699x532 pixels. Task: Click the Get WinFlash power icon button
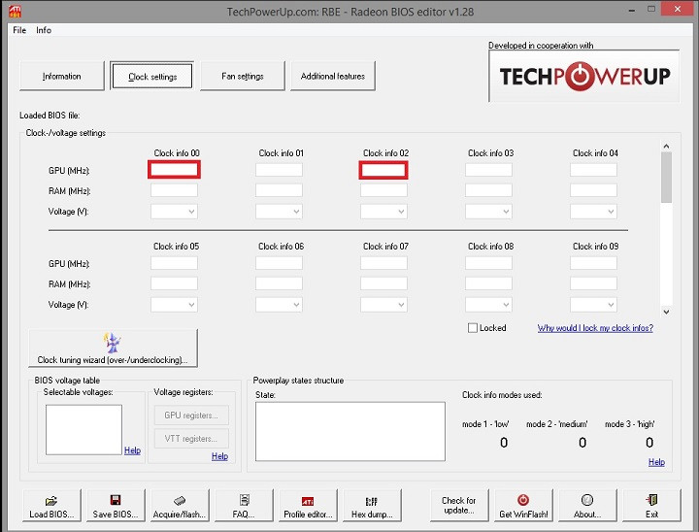pos(523,505)
